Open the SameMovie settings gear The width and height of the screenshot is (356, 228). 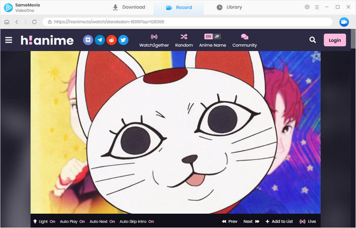pos(307,7)
